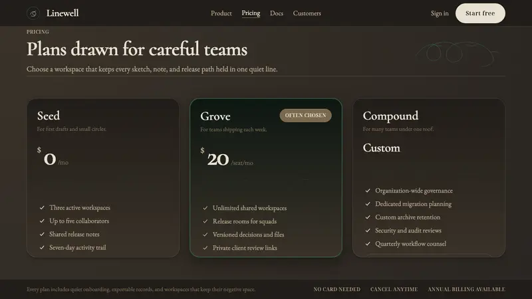This screenshot has width=532, height=299.
Task: Click the checkmark next to Up to five collaborators
Action: 42,221
